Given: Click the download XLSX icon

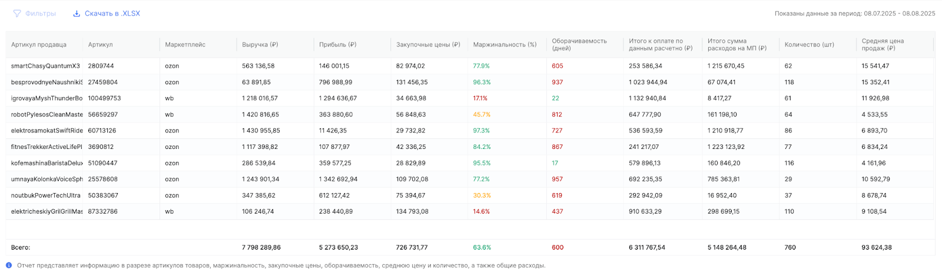Looking at the screenshot, I should (77, 14).
